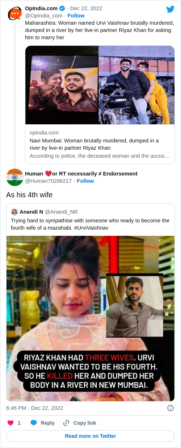Screen dimensions: 181x448
Task: Click the OpIndia.com display name
Action: (41, 8)
